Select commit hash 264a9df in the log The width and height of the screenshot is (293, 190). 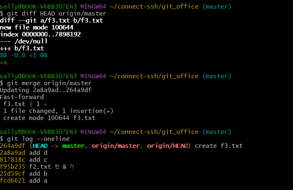pos(13,146)
